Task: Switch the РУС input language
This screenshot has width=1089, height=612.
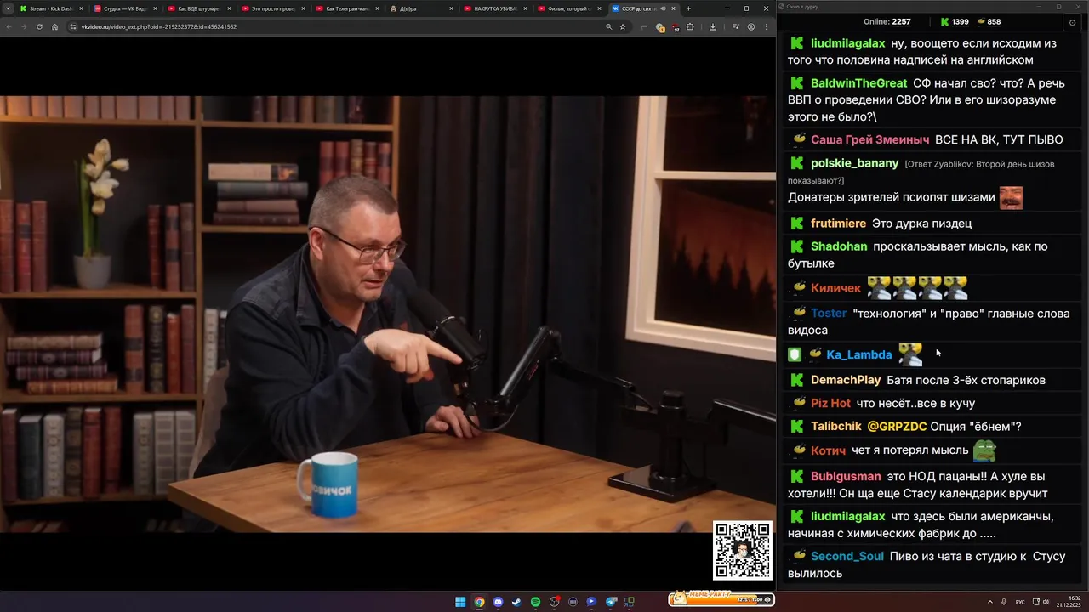Action: coord(1020,602)
